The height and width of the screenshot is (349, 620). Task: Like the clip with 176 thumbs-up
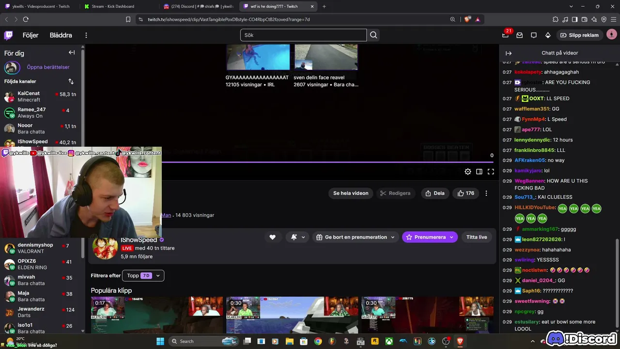466,193
